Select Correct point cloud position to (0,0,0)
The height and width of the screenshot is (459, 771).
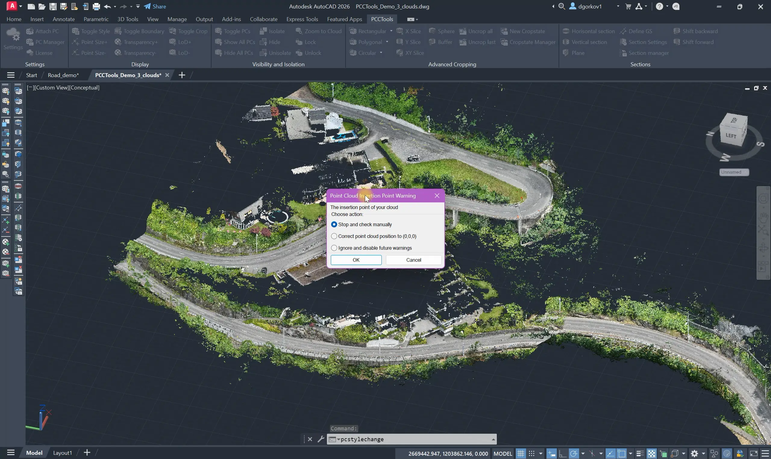(334, 236)
